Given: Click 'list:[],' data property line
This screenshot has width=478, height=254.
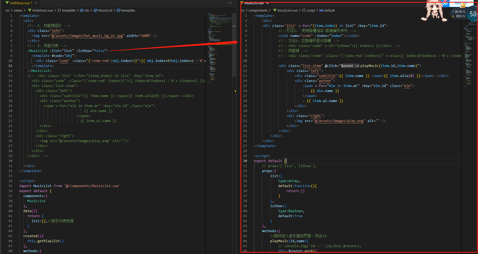Looking at the screenshot, I should point(40,221).
